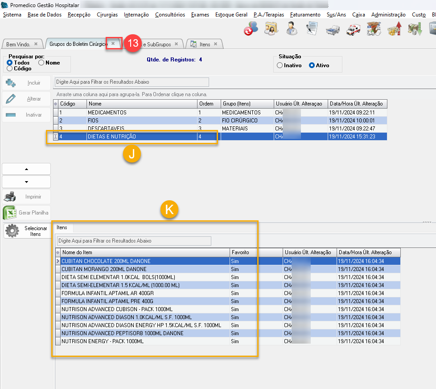436x389 pixels.
Task: Open the Estoque Geral menu
Action: [x=231, y=15]
